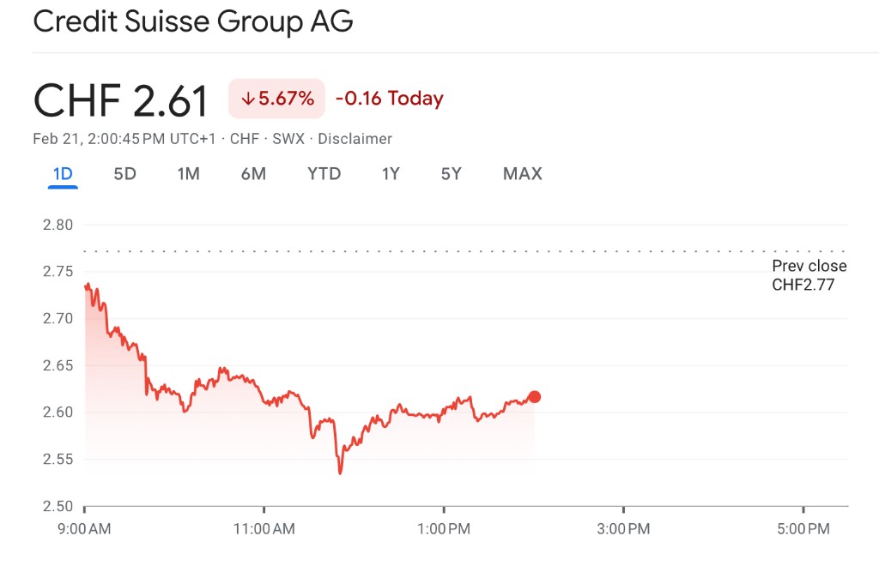This screenshot has width=879, height=566.
Task: Open the 6M time range tab
Action: [253, 174]
